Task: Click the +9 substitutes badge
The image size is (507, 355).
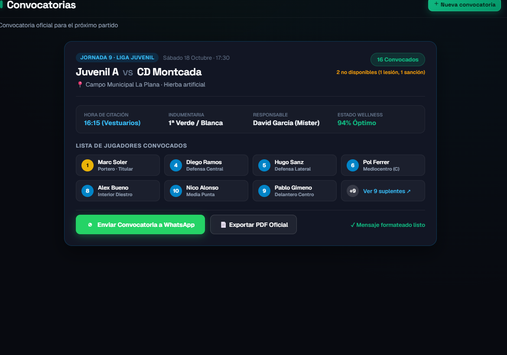Action: (x=353, y=191)
